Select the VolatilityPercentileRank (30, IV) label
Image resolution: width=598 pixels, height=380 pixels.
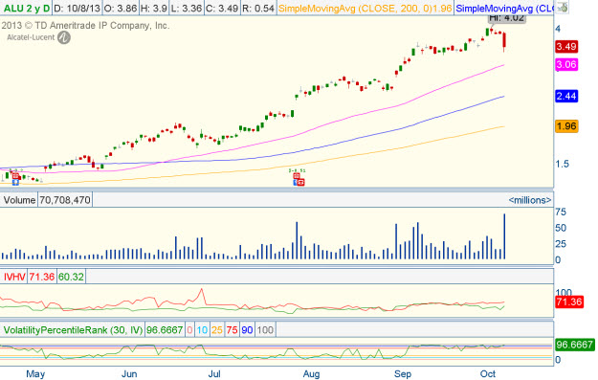click(x=73, y=329)
